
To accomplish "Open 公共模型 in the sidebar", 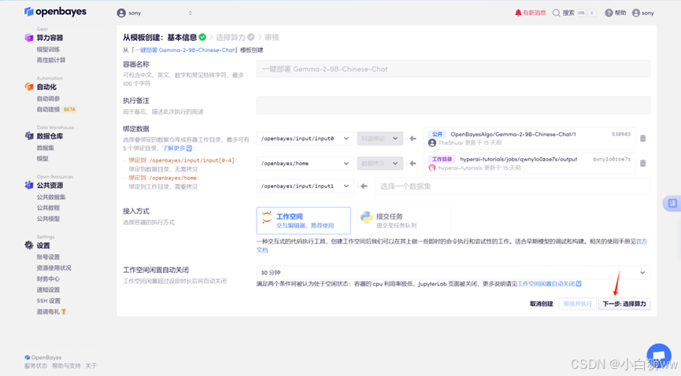I will point(48,219).
